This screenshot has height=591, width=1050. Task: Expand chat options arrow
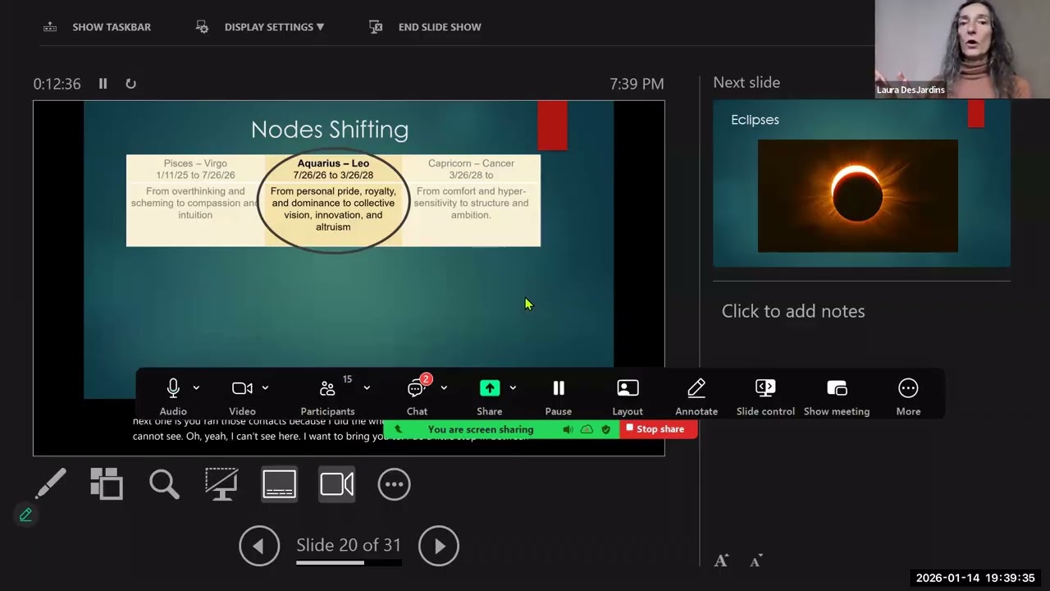pos(444,388)
